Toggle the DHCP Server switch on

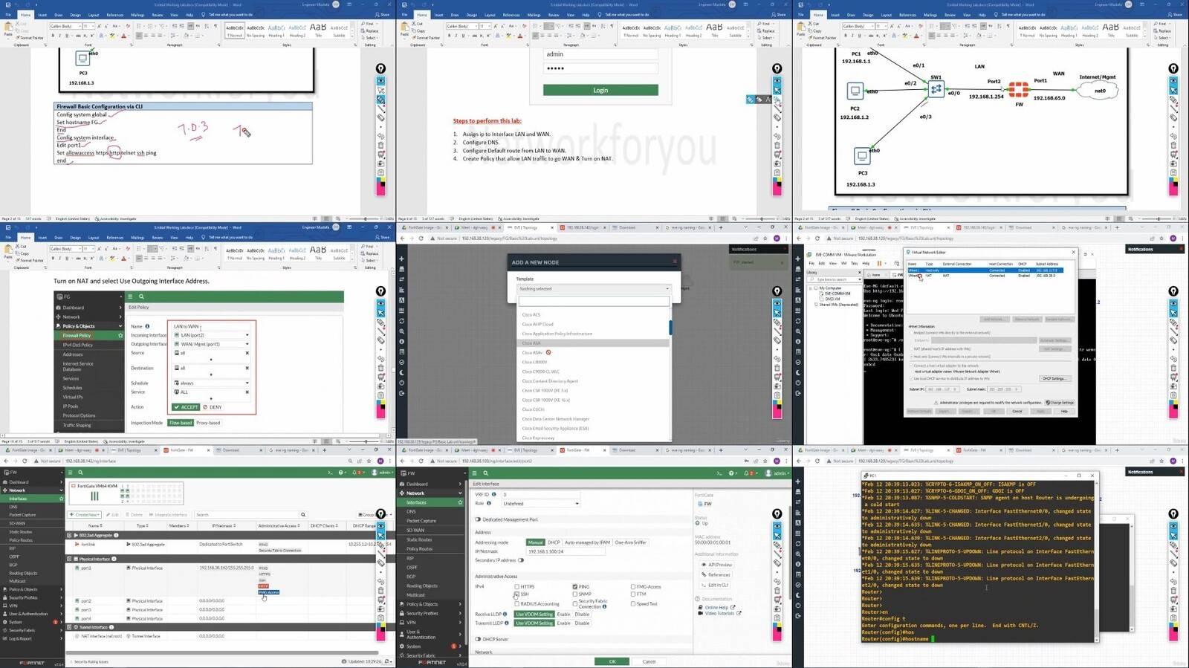(x=479, y=639)
